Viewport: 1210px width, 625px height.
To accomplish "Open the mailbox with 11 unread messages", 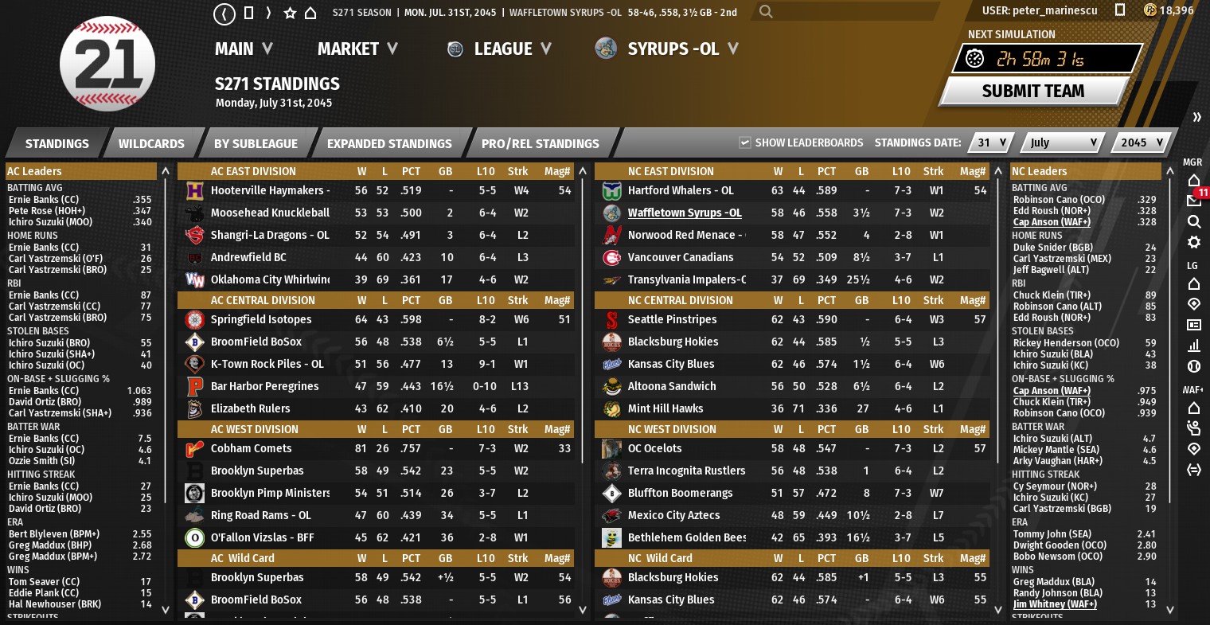I will [x=1194, y=200].
